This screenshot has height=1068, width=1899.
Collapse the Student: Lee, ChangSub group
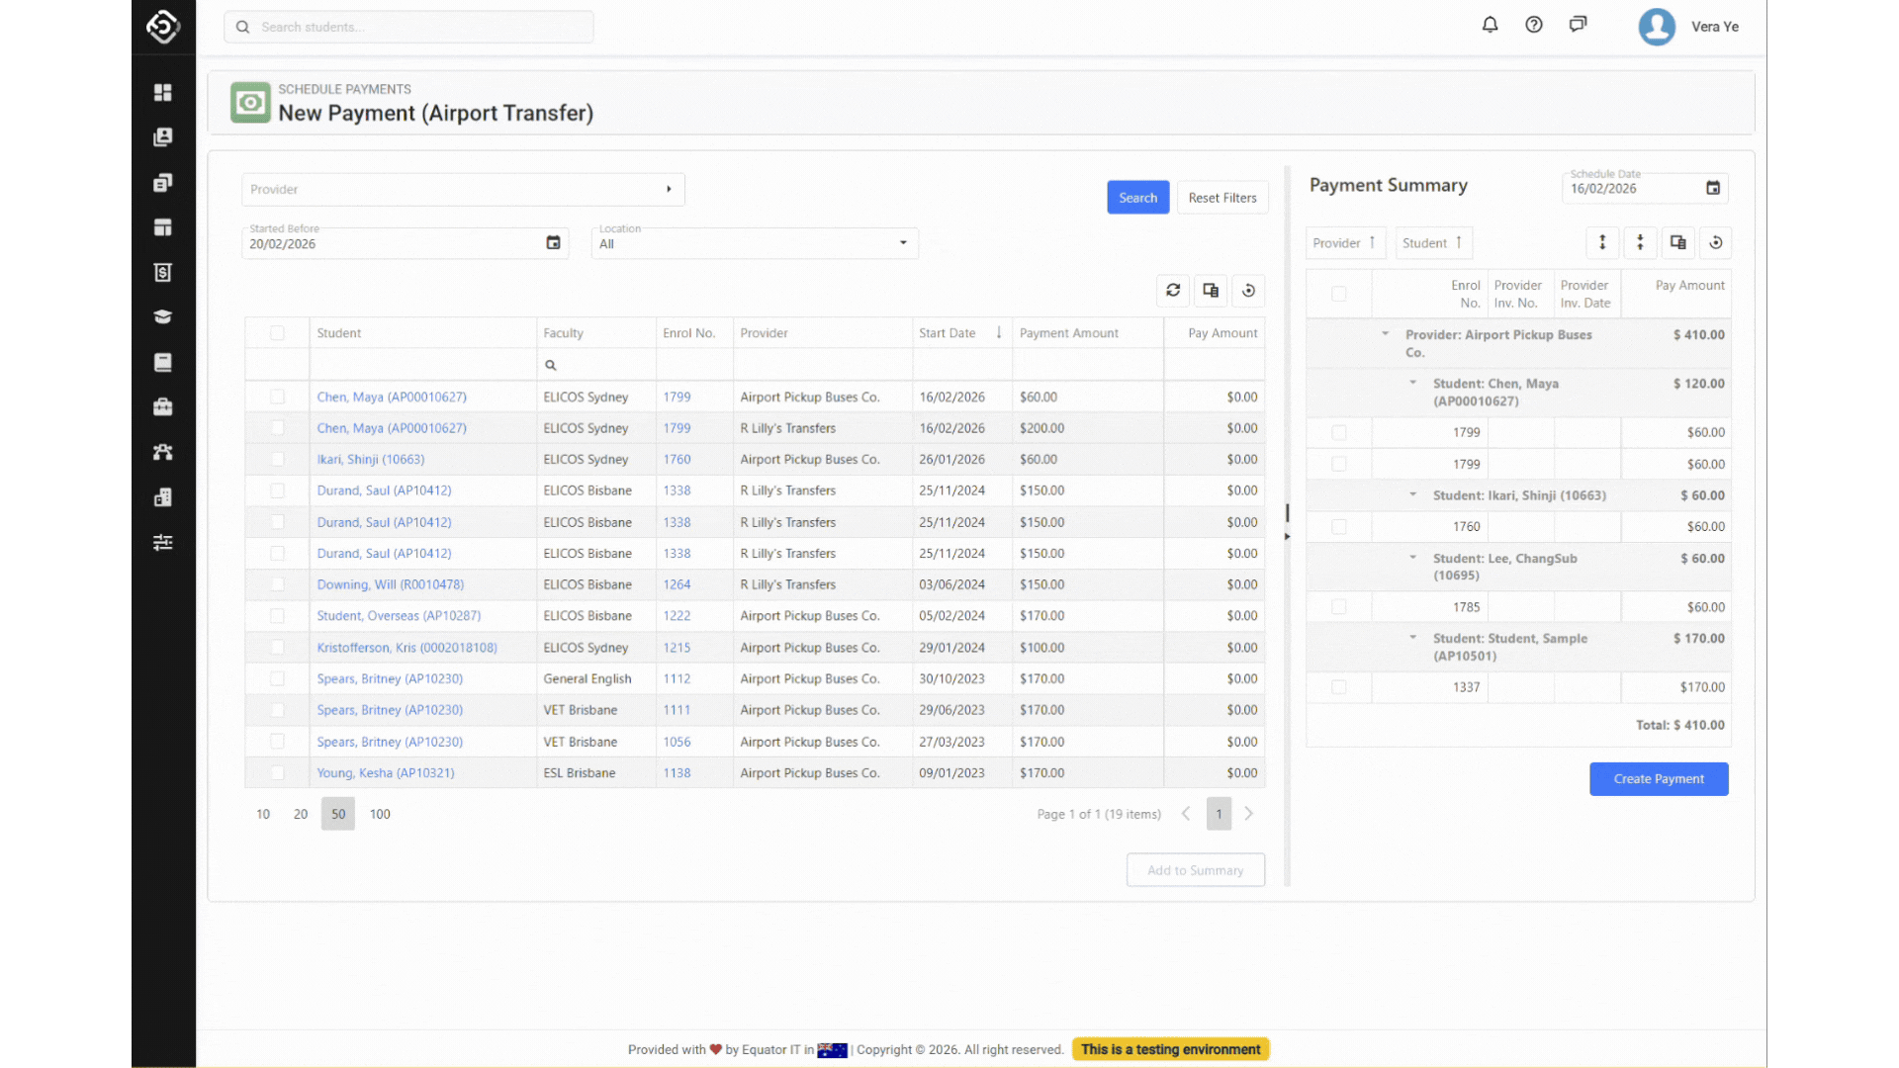tap(1412, 558)
